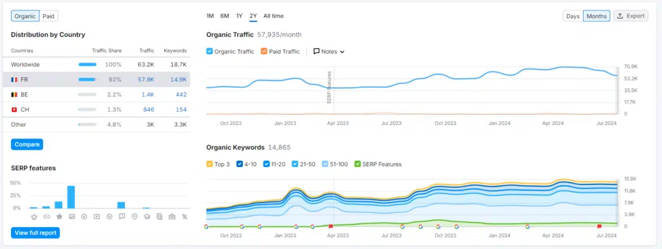Toggle the 4-10 positions checkbox
This screenshot has width=662, height=249.
[x=239, y=164]
